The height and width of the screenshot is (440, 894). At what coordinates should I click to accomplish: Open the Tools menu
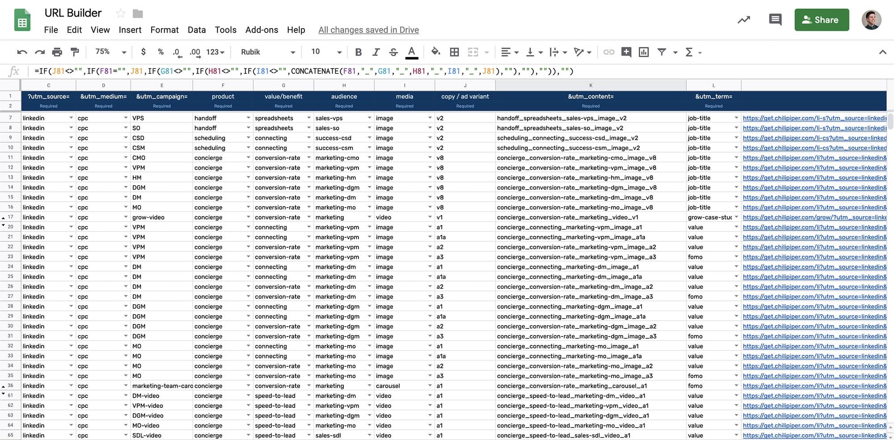[226, 30]
